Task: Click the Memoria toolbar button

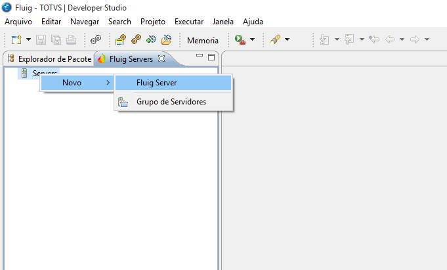Action: pyautogui.click(x=203, y=41)
